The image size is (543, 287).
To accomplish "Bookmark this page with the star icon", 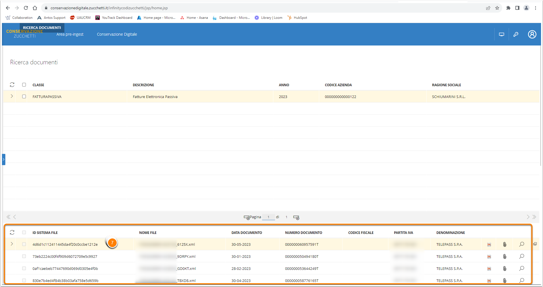I will click(497, 8).
